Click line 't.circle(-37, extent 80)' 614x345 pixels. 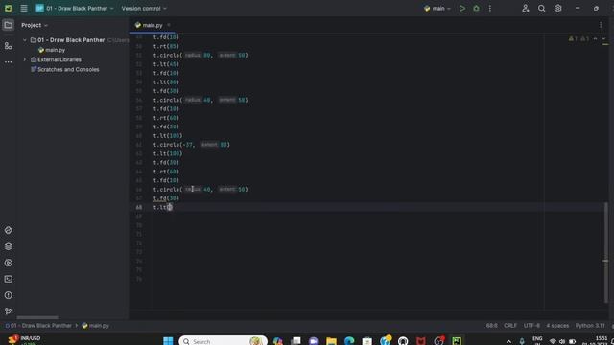tap(192, 145)
